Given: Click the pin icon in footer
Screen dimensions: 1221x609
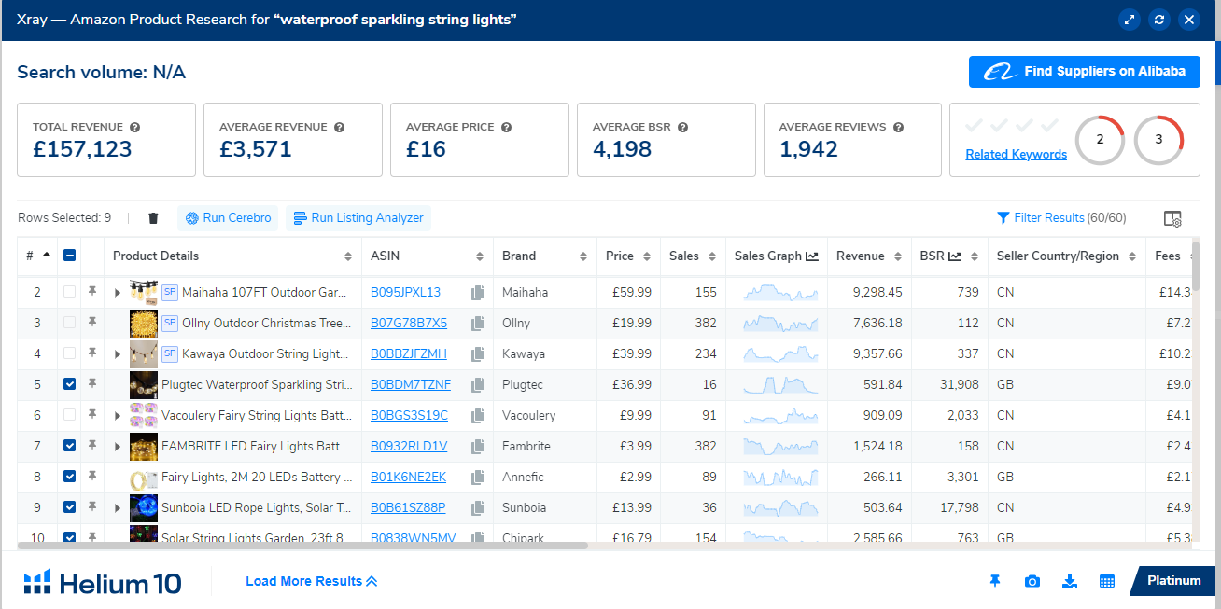Looking at the screenshot, I should click(x=995, y=581).
